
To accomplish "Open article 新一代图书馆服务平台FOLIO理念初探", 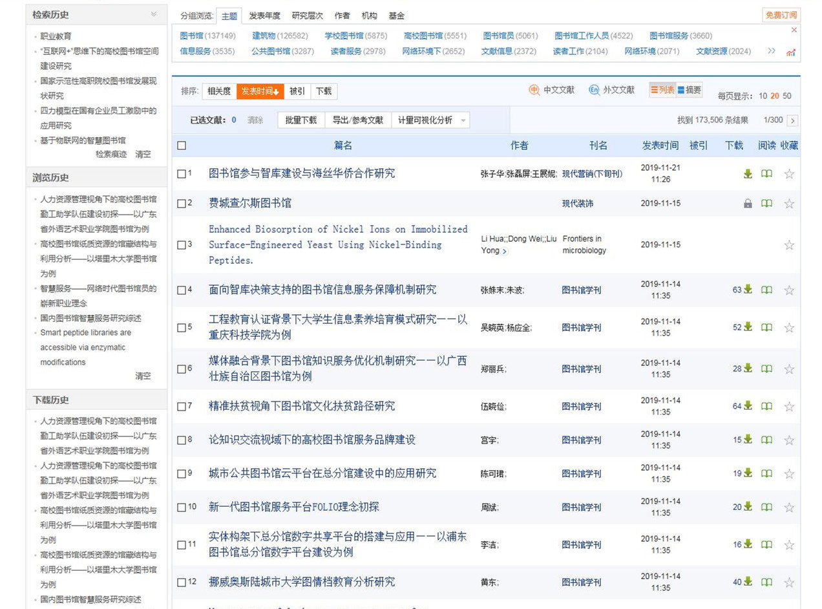I will [294, 507].
